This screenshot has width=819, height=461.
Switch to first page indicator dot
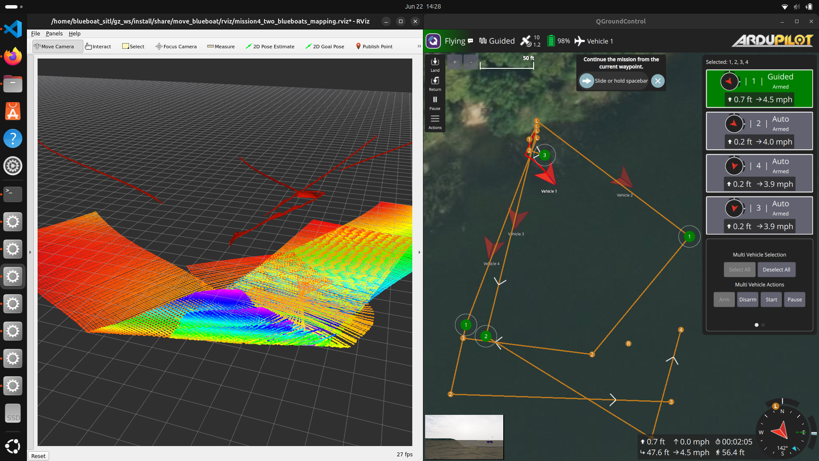point(757,325)
